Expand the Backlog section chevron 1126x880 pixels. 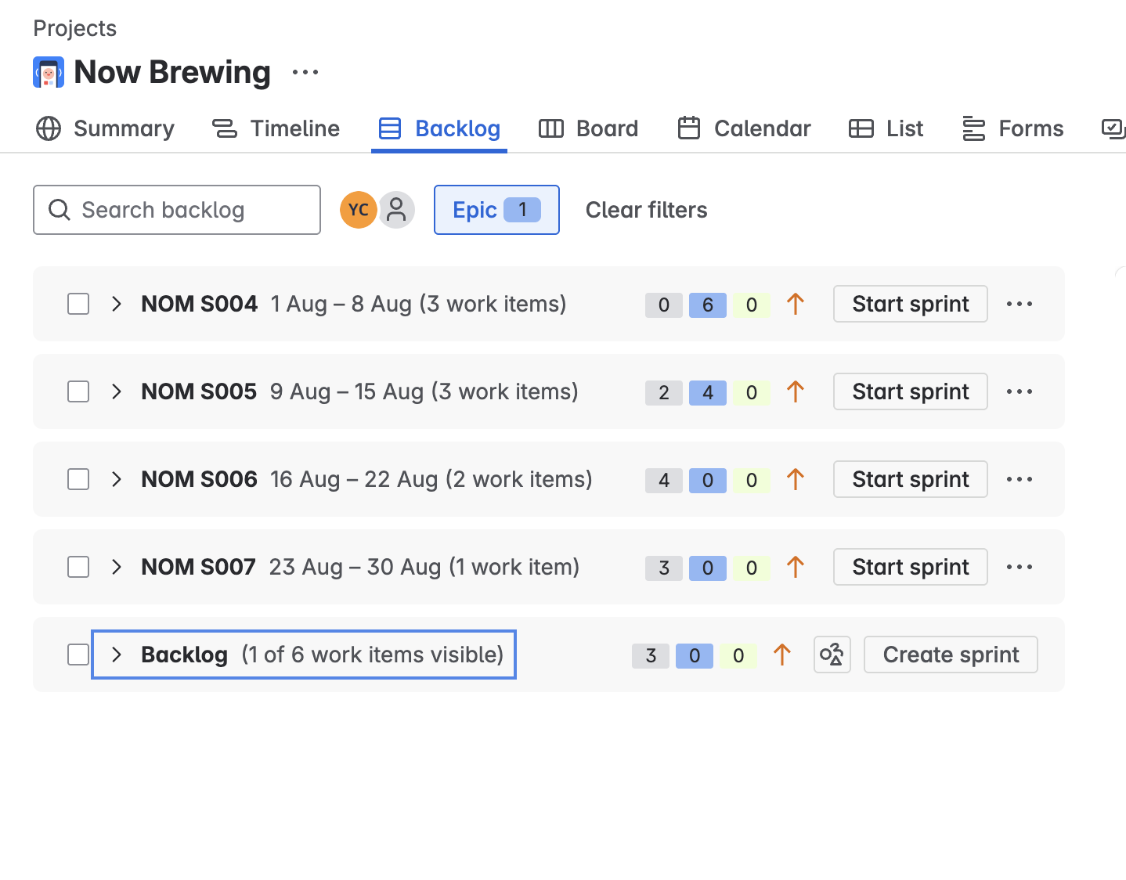pos(116,655)
